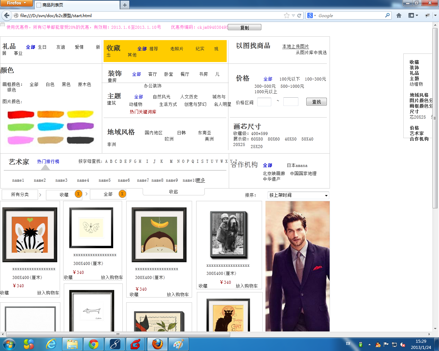
Task: Click the 复制 button to copy coupon code
Action: point(245,27)
